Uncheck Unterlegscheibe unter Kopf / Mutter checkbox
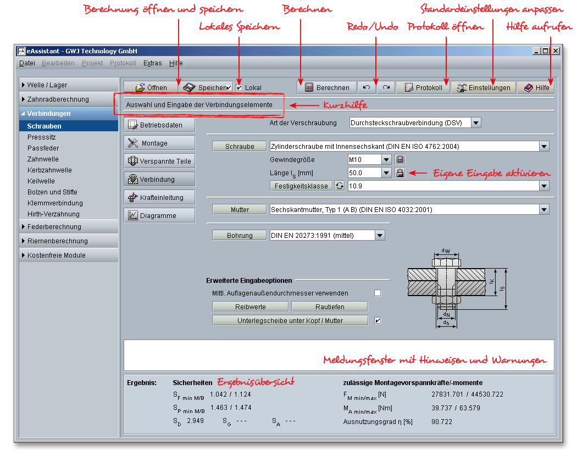 coord(378,321)
